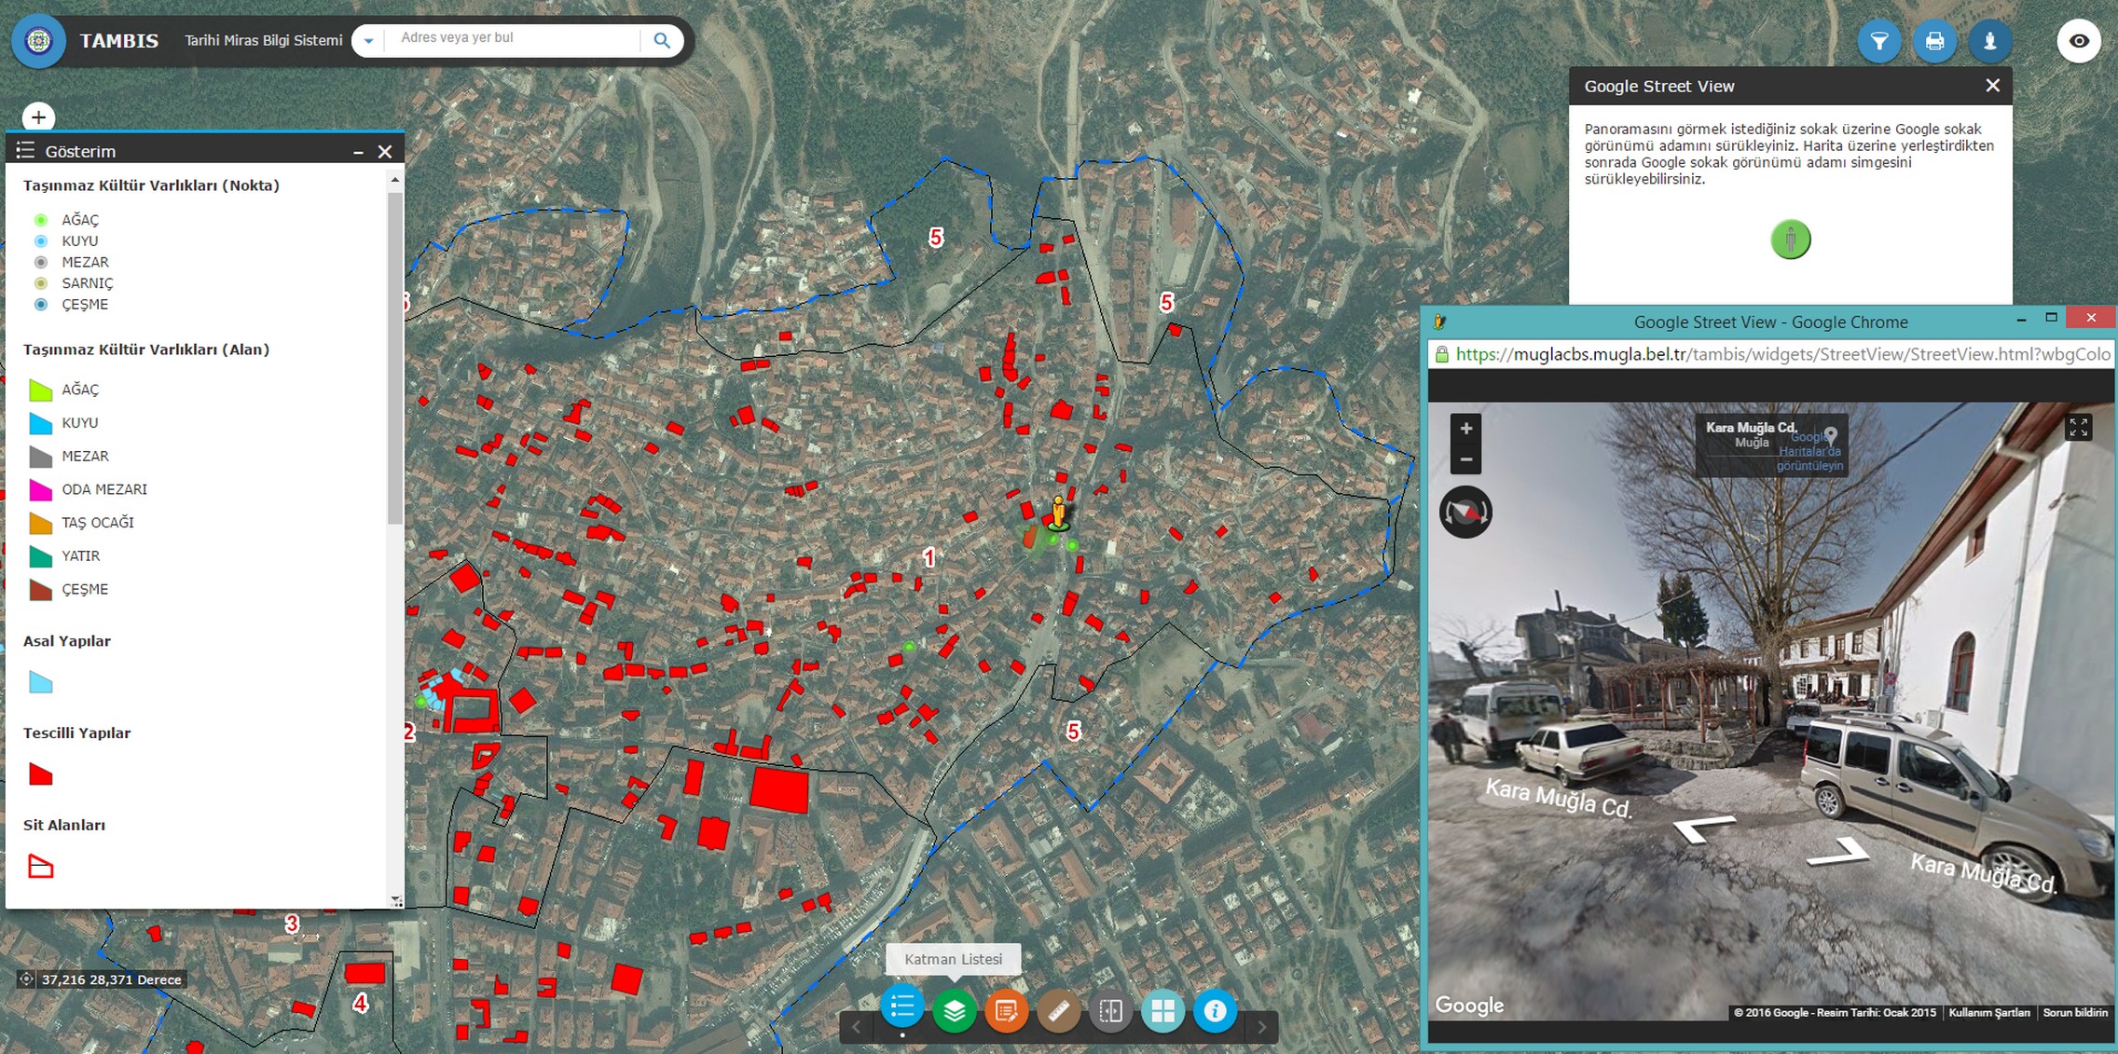Open the Street View pegman tool
Screen dimensions: 2118x1054
pyautogui.click(x=1989, y=41)
